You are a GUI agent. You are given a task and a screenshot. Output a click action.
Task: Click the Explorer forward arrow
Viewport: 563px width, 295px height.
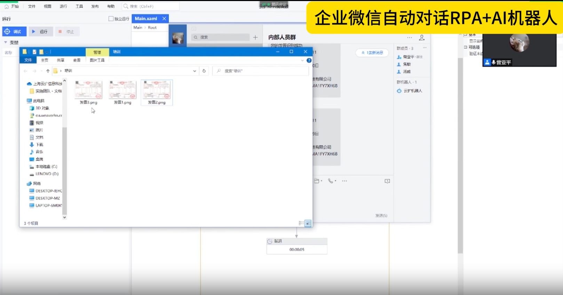pyautogui.click(x=34, y=71)
